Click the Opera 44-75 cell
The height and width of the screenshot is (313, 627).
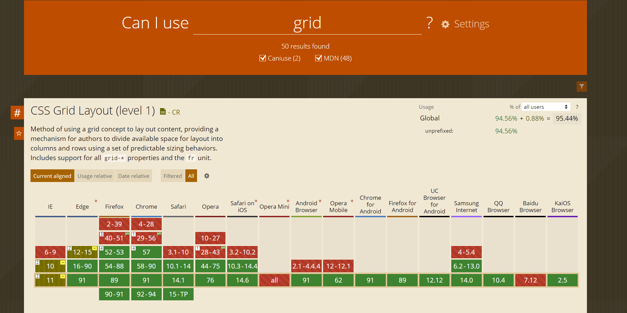210,266
